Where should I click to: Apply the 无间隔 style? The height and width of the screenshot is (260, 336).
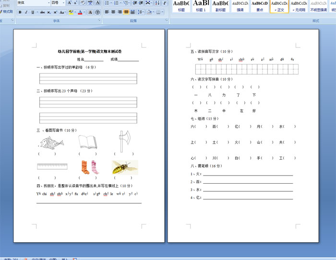(x=299, y=6)
